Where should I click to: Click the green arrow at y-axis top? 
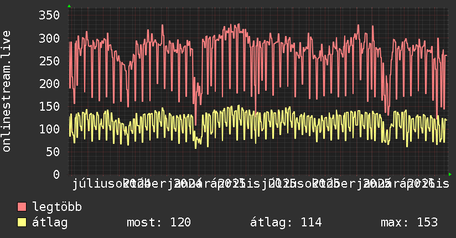point(69,6)
